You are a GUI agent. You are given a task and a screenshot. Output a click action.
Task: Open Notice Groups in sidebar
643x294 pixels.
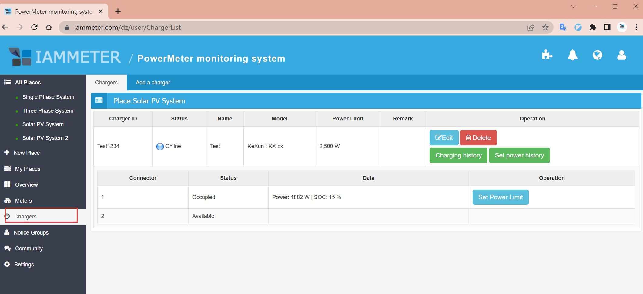pyautogui.click(x=31, y=233)
